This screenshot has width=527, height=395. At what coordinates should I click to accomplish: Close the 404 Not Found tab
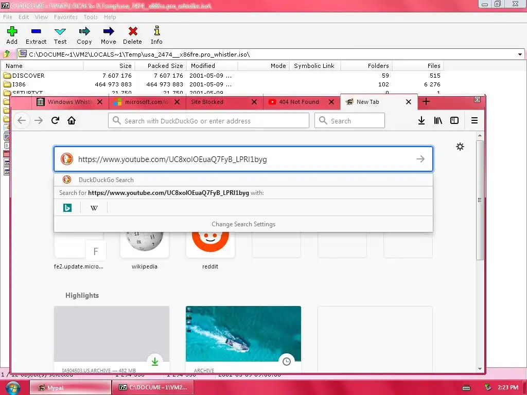point(331,102)
